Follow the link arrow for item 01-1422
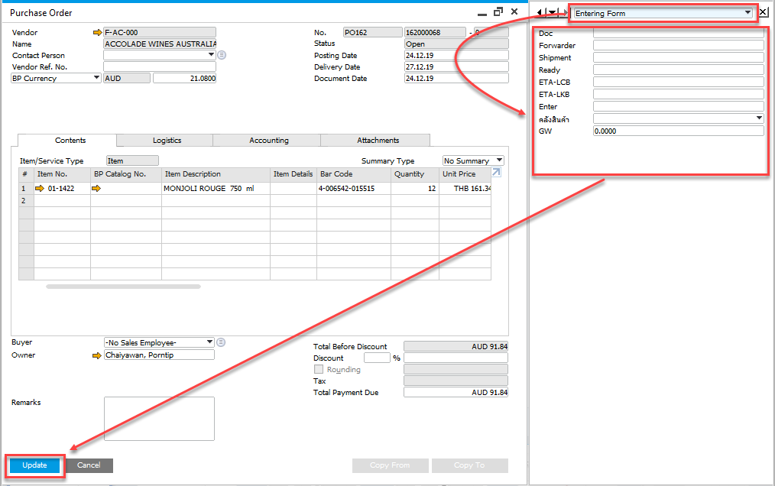This screenshot has height=486, width=775. point(40,189)
